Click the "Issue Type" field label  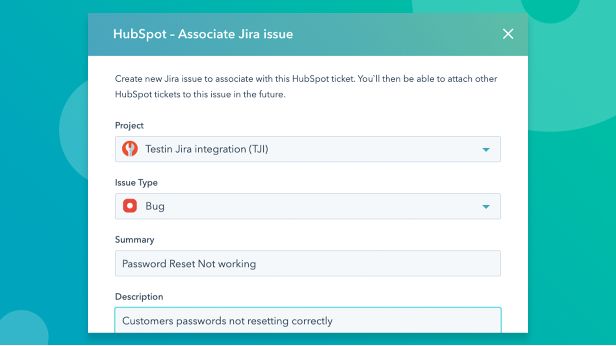coord(136,183)
